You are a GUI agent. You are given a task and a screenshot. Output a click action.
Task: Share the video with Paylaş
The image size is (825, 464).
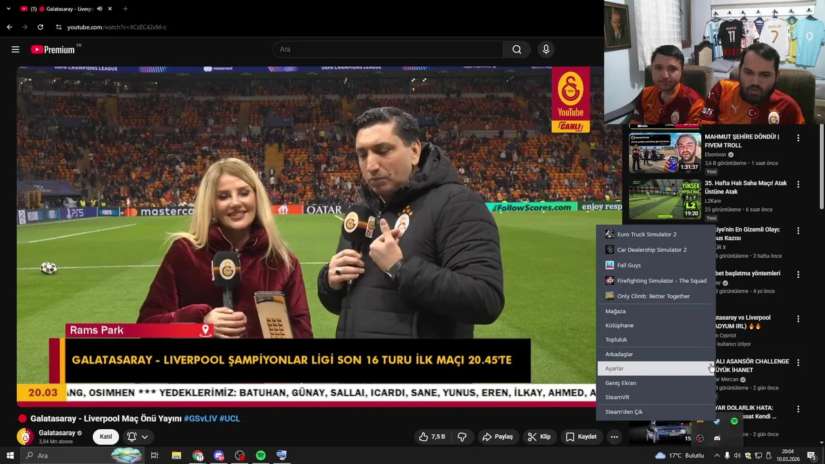click(498, 437)
